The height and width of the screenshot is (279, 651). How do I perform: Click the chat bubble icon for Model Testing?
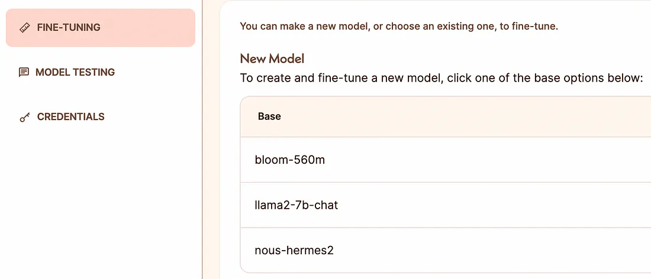coord(24,73)
